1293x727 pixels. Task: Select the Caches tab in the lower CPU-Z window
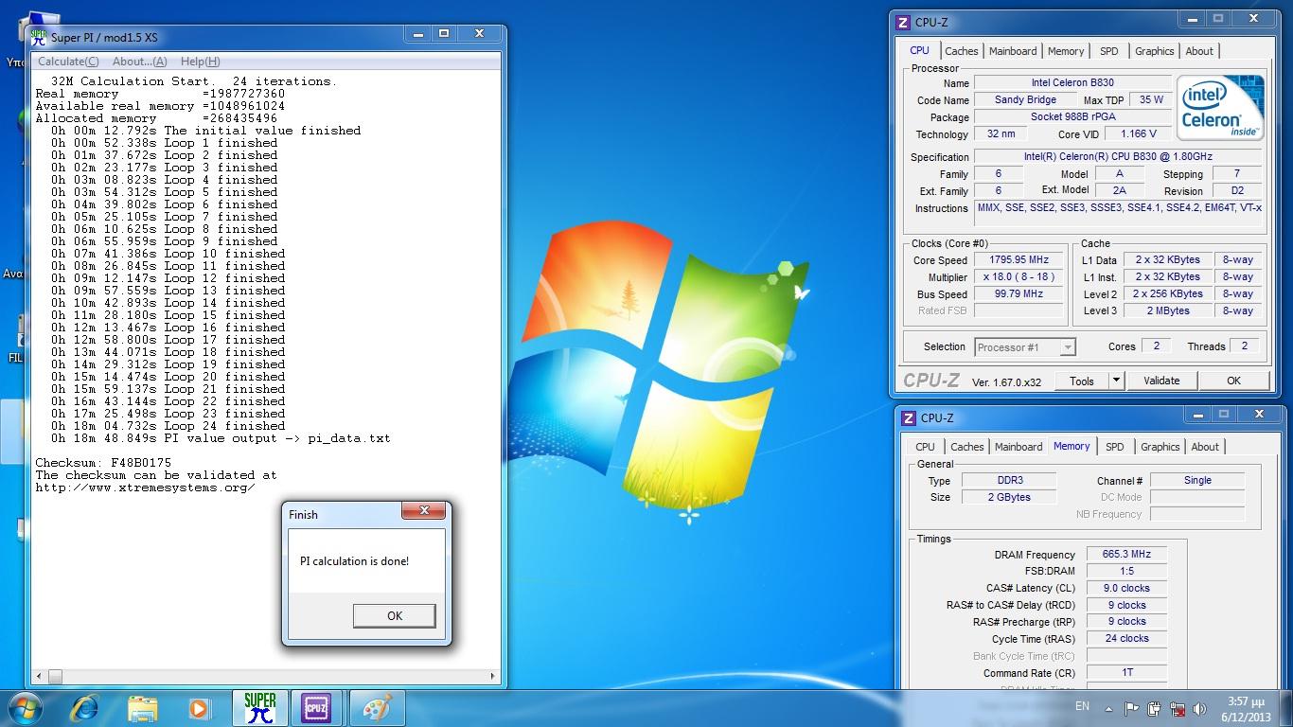(x=966, y=447)
